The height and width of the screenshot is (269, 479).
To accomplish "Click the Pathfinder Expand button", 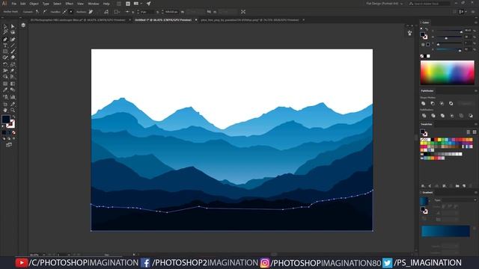I will coord(466,103).
